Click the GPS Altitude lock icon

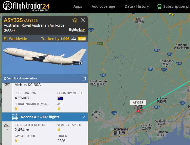[x=16, y=140]
